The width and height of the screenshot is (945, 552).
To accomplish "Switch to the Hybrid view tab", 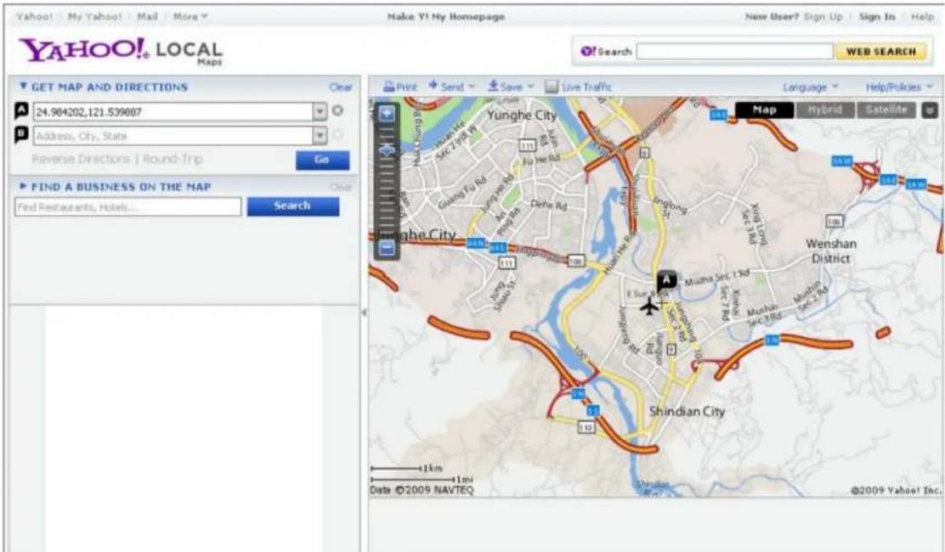I will tap(824, 110).
